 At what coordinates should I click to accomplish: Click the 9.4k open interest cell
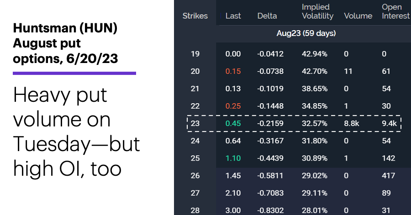pyautogui.click(x=389, y=123)
